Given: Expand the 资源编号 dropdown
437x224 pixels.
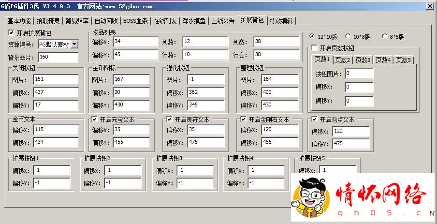Looking at the screenshot, I should (x=74, y=44).
